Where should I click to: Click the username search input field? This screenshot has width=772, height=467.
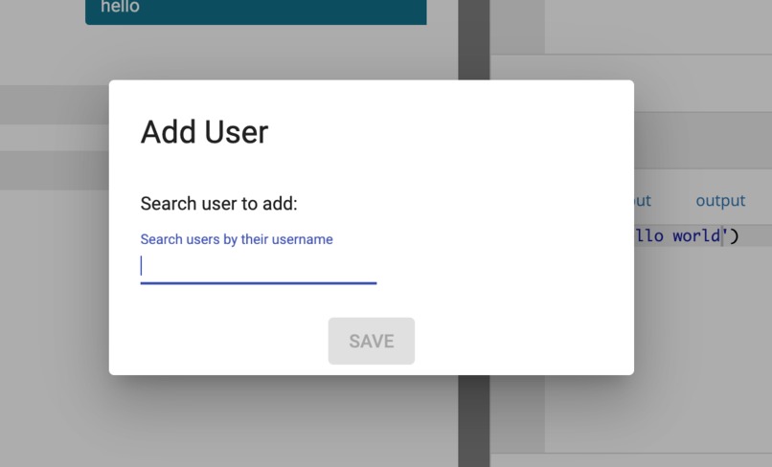[x=258, y=266]
